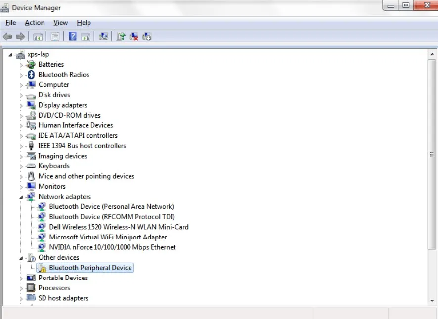
Task: Click Scan for hardware changes toolbar icon
Action: [103, 37]
